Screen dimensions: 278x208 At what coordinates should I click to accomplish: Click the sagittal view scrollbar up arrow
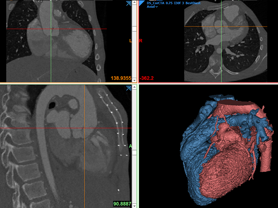134,87
